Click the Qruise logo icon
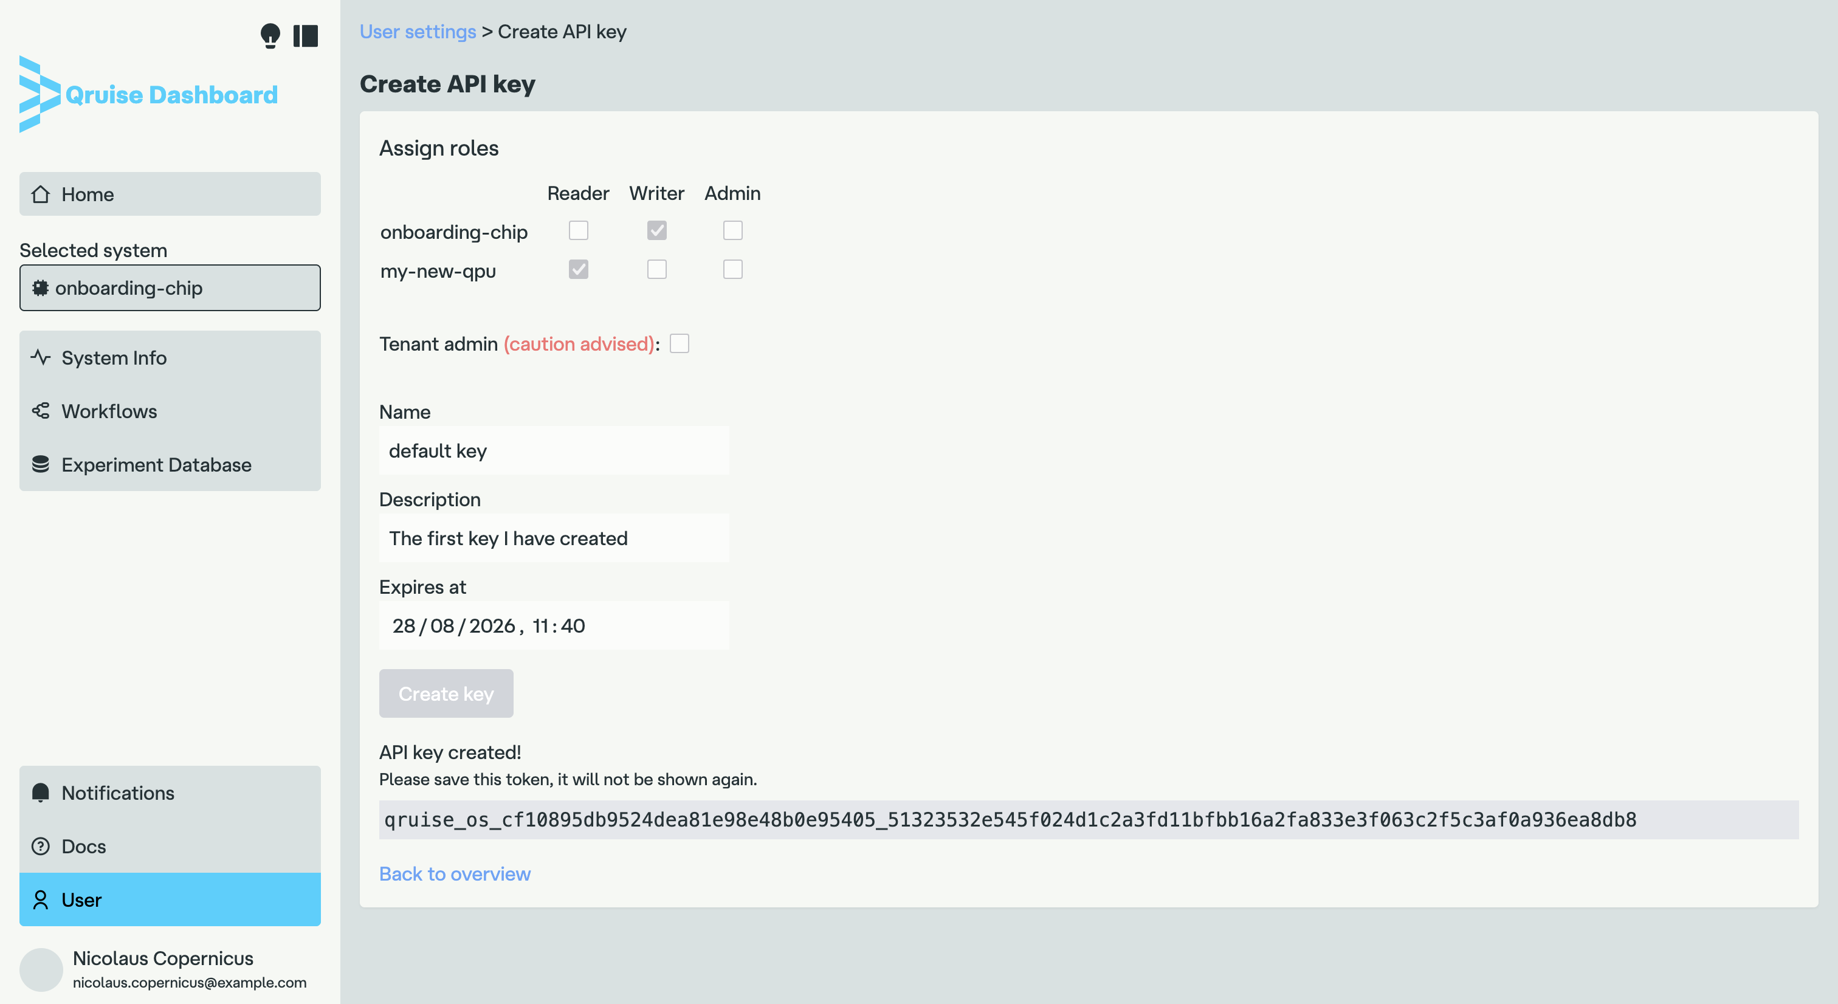This screenshot has width=1838, height=1004. (x=38, y=94)
